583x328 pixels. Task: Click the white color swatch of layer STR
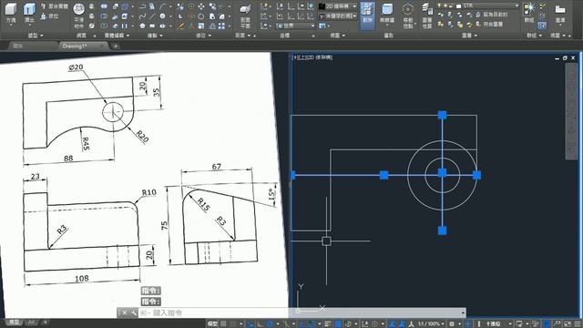click(459, 6)
